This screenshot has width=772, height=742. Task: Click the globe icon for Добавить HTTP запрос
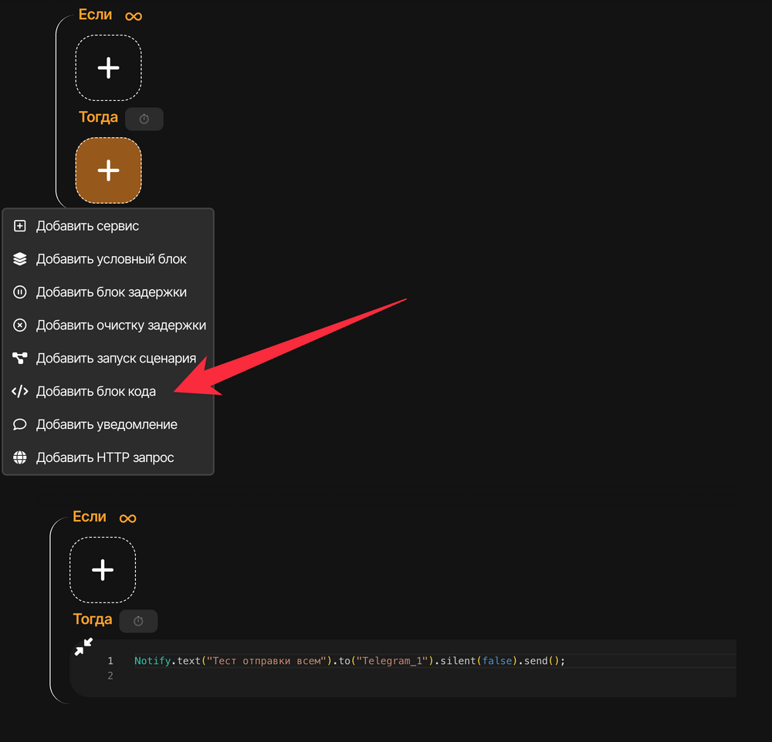coord(20,457)
